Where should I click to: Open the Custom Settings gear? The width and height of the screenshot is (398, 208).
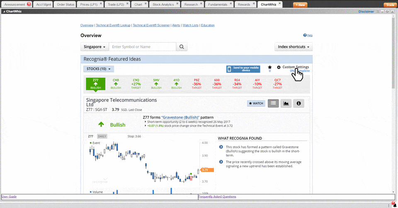pos(279,67)
